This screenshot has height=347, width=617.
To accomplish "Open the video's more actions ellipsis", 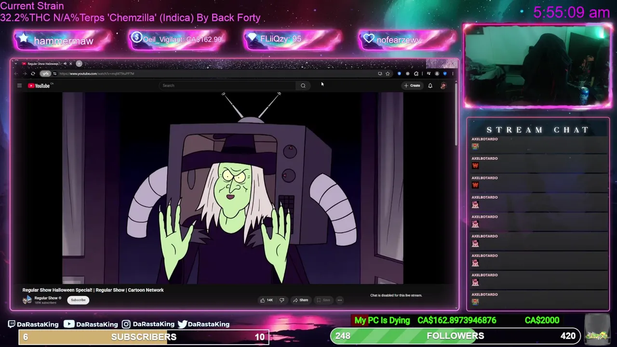I will point(339,300).
